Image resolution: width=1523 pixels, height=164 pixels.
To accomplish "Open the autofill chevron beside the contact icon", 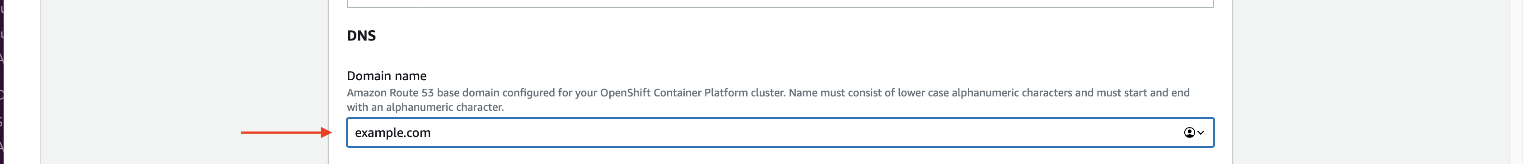I will (1201, 133).
